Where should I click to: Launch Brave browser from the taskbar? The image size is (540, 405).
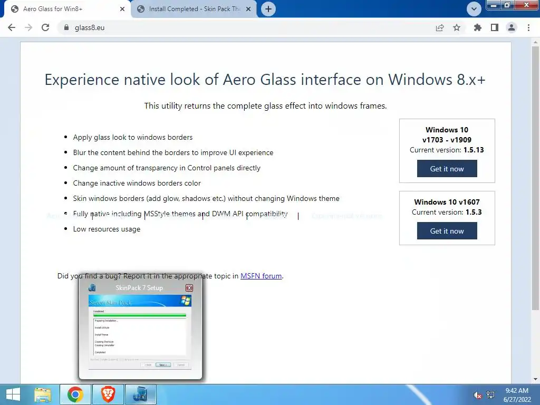click(108, 394)
